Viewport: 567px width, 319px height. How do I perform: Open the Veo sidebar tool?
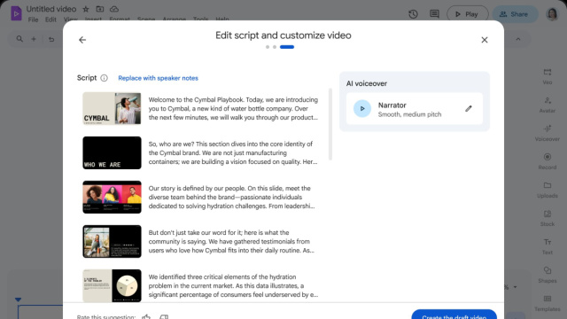coord(548,76)
